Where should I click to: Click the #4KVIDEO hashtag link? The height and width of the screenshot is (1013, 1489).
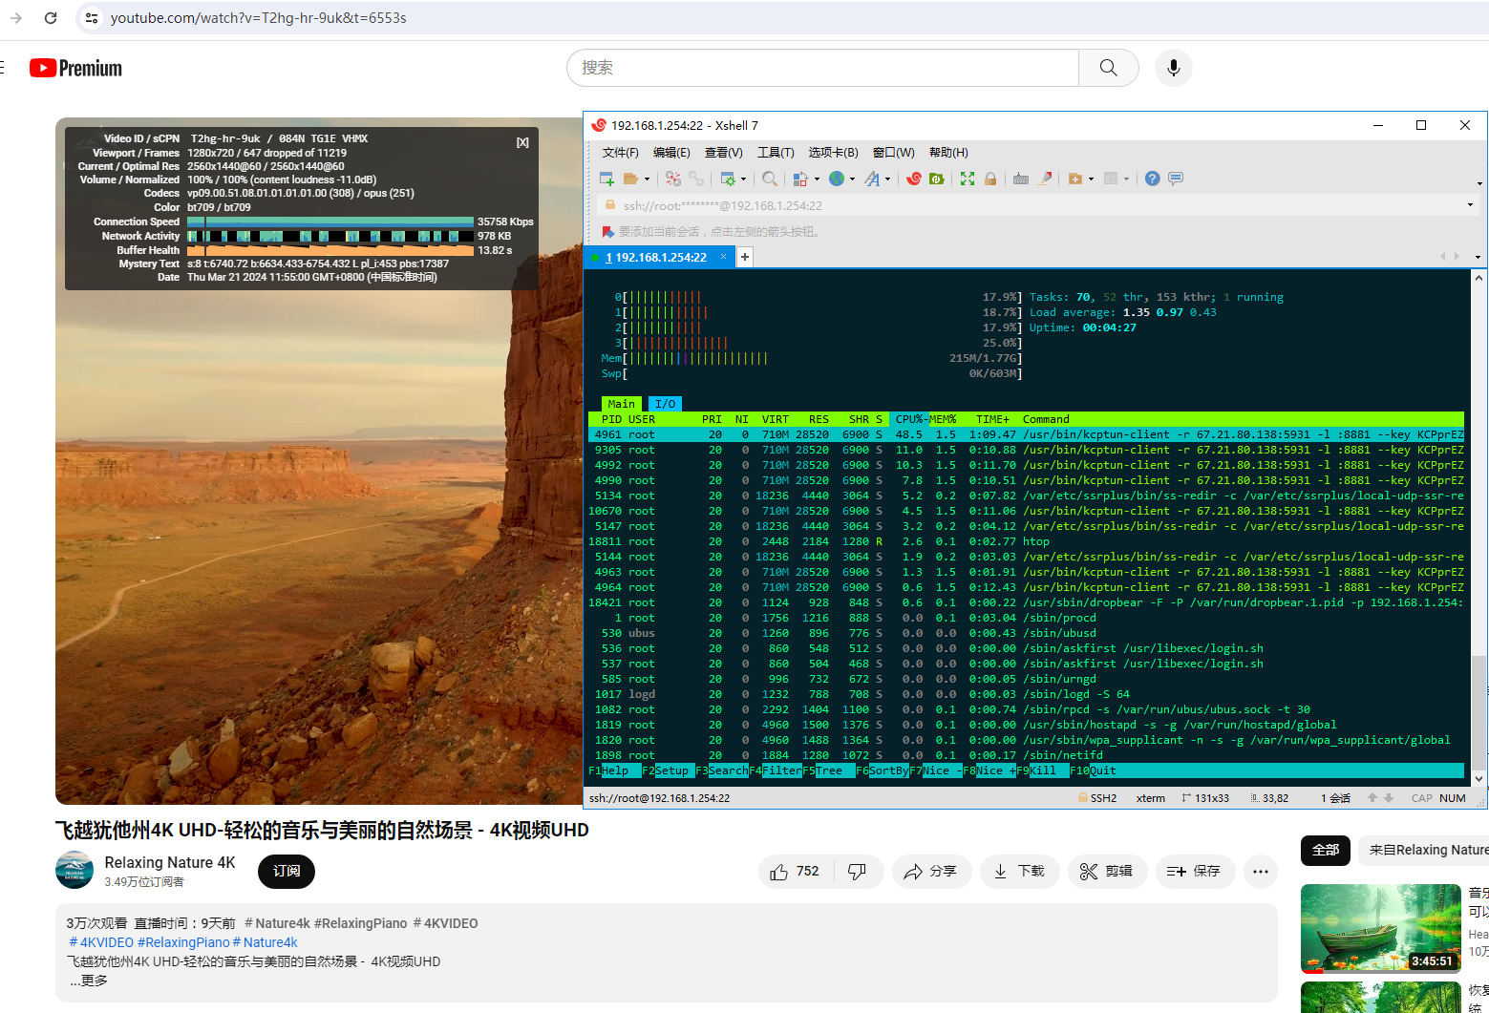(101, 942)
